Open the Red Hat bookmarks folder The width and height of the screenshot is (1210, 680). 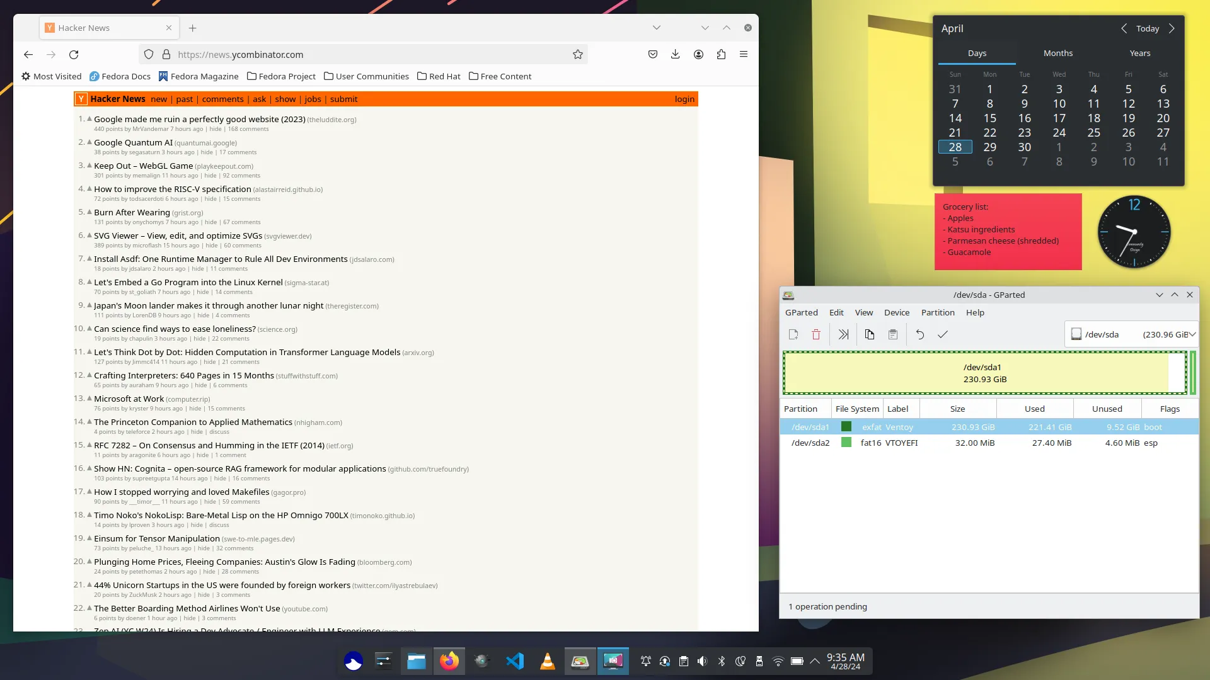[439, 76]
